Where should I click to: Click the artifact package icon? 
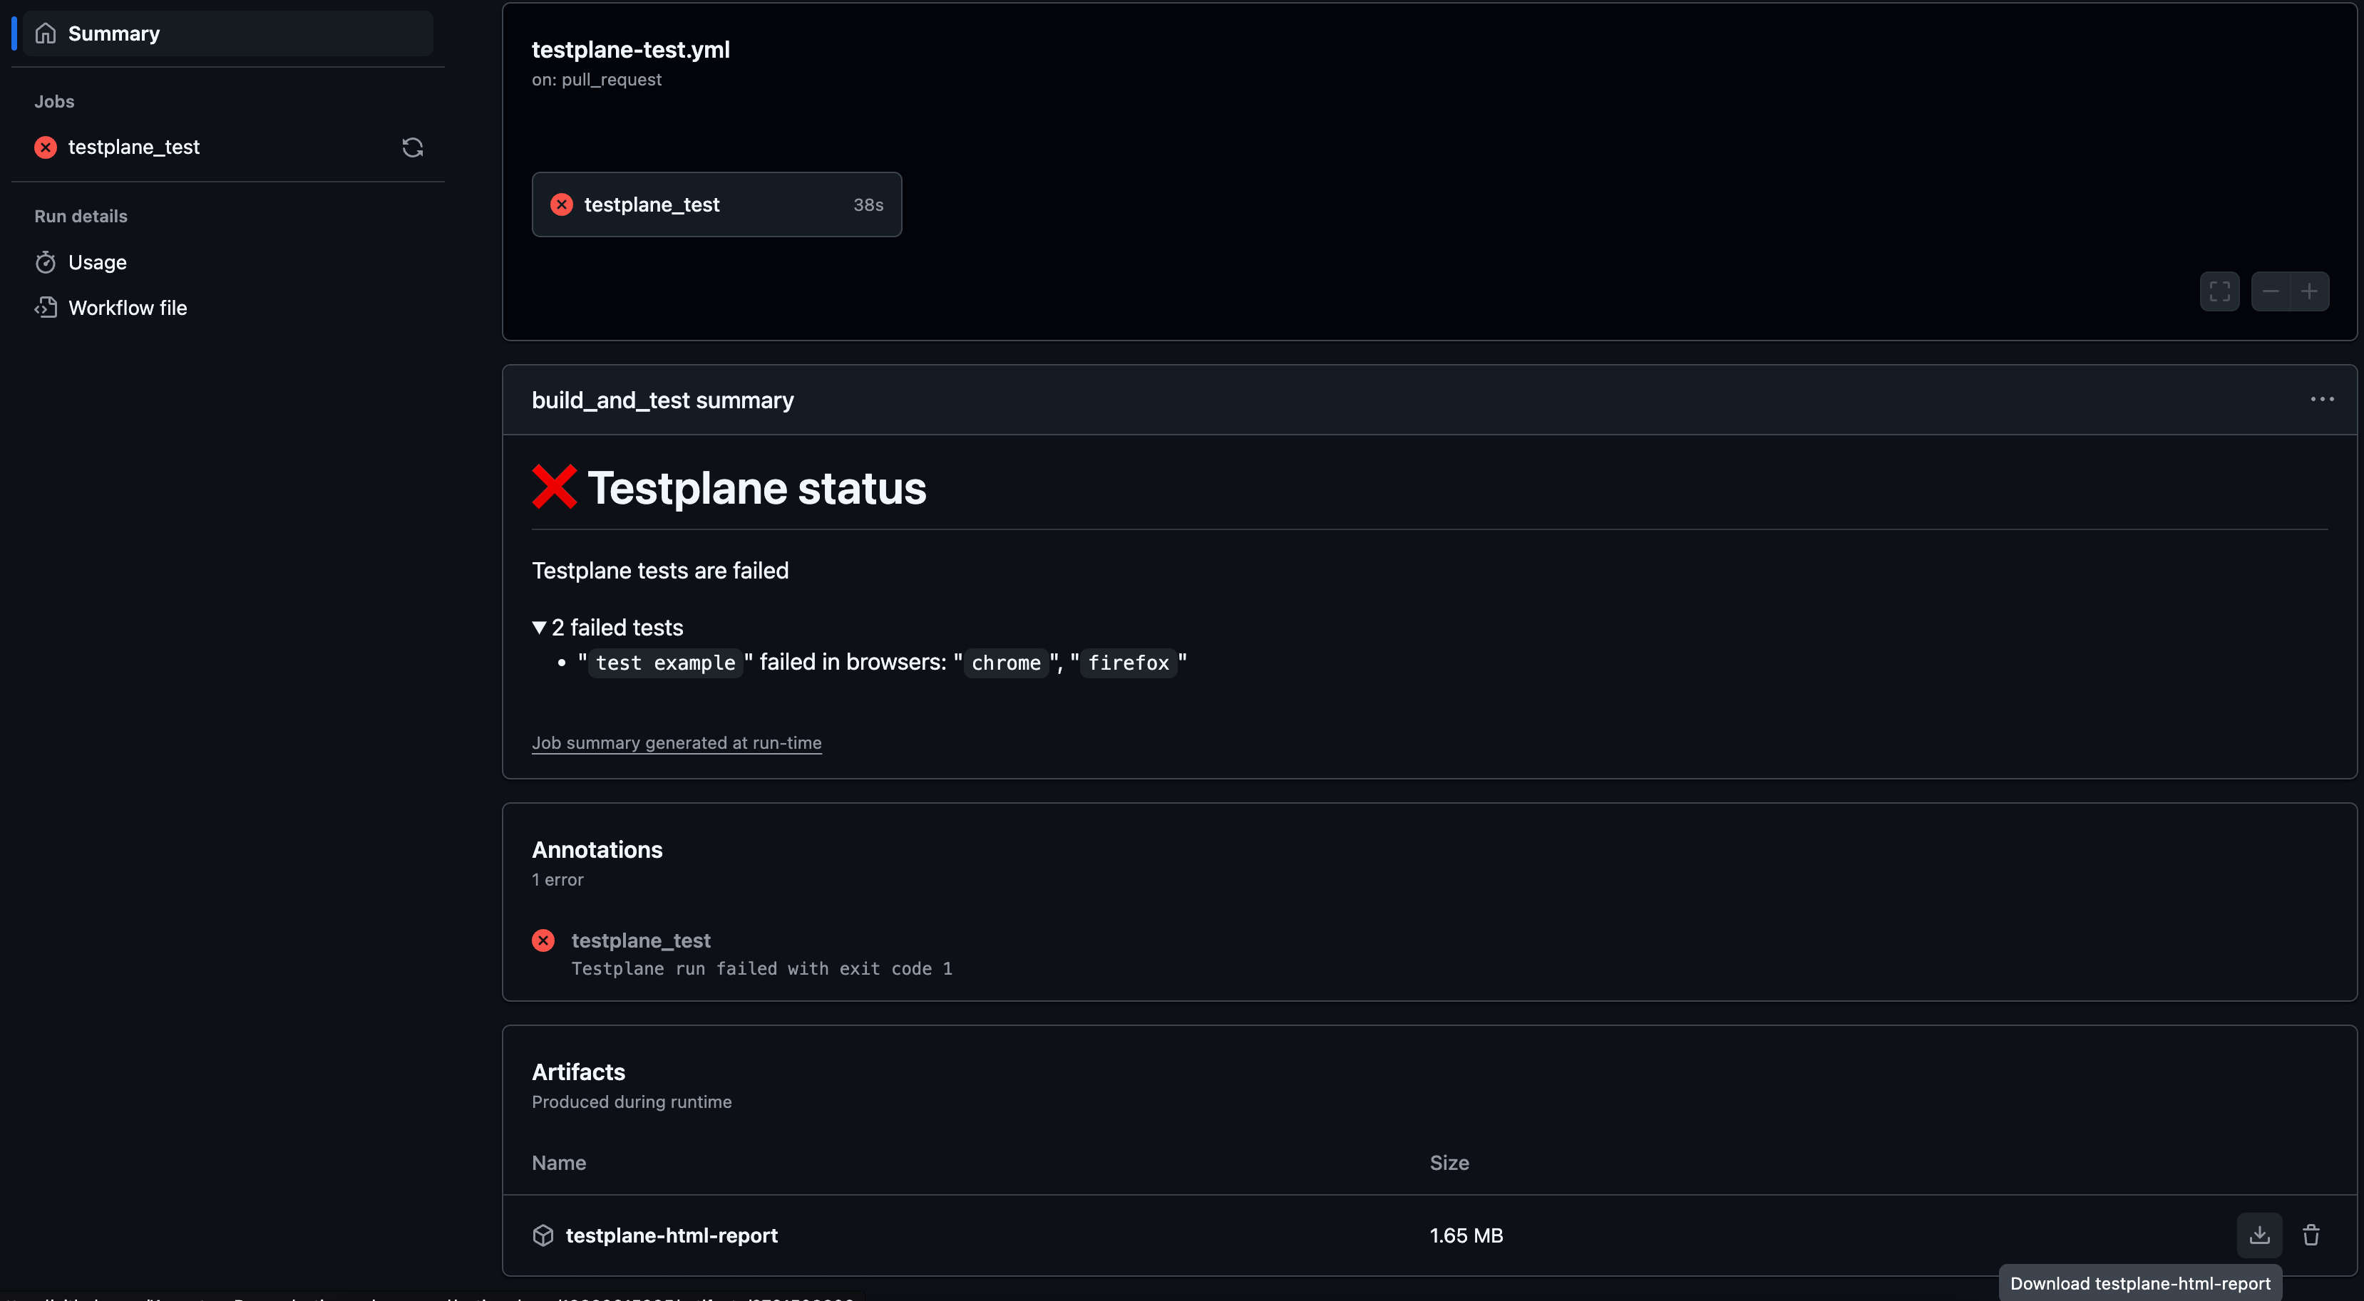(x=543, y=1235)
